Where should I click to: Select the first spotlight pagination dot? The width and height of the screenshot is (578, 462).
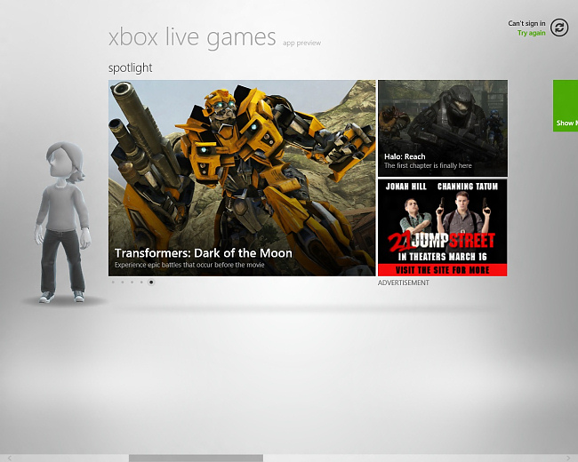(113, 283)
